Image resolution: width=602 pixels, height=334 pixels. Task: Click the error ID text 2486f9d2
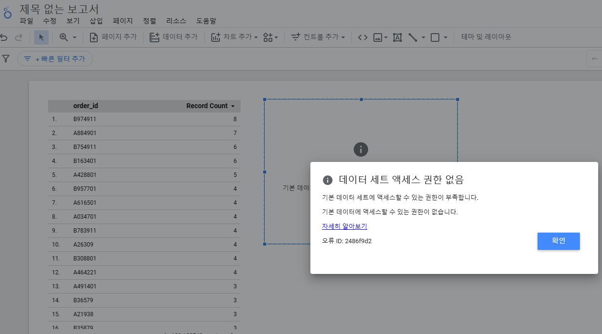(x=358, y=241)
